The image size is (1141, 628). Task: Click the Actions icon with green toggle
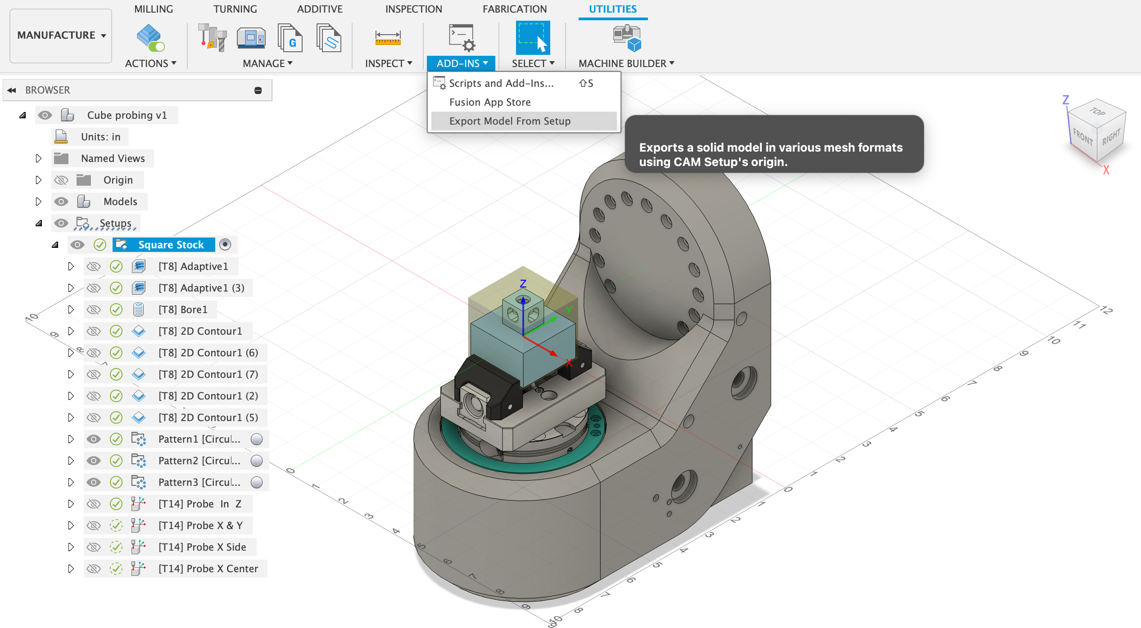(150, 37)
